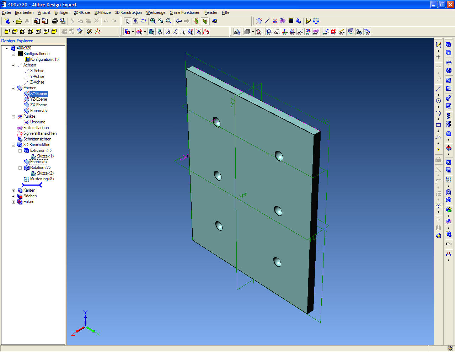This screenshot has width=455, height=352.
Task: Go to previous view with left arrow
Action: point(179,21)
